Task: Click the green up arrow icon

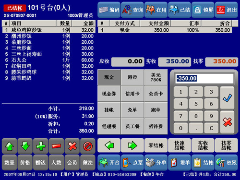Action: click(x=9, y=146)
